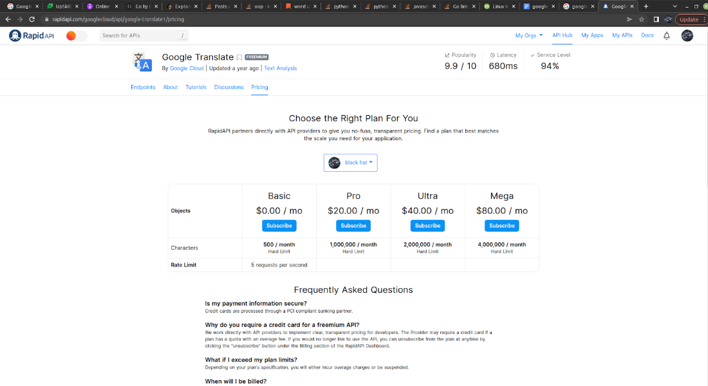Switch to the Endpoints tab
The width and height of the screenshot is (708, 386).
click(x=143, y=87)
